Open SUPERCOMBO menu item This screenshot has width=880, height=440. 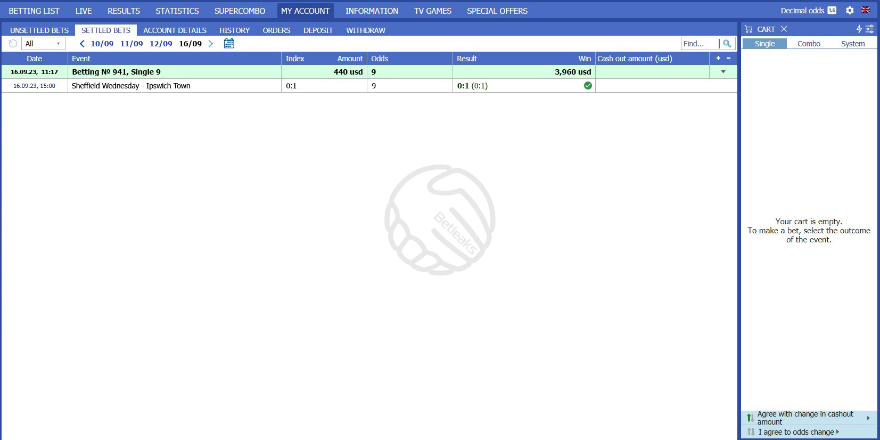tap(240, 11)
